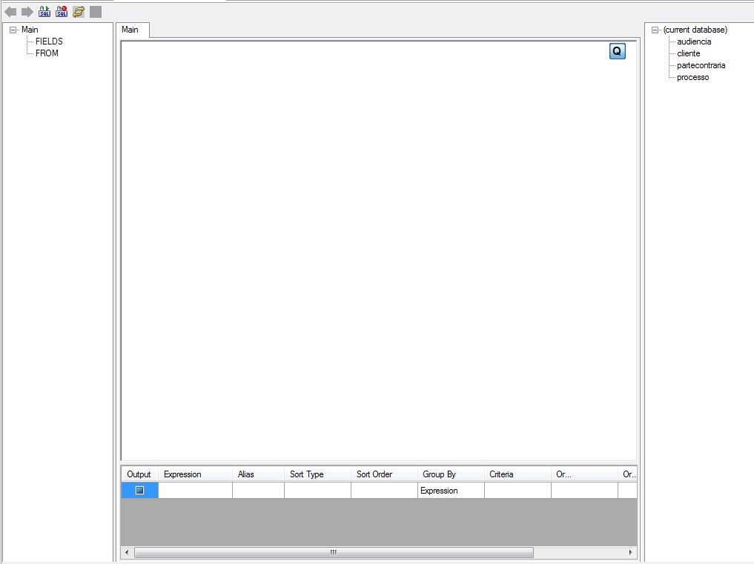The image size is (754, 564).
Task: Click the back arrow toolbar icon
Action: [10, 12]
